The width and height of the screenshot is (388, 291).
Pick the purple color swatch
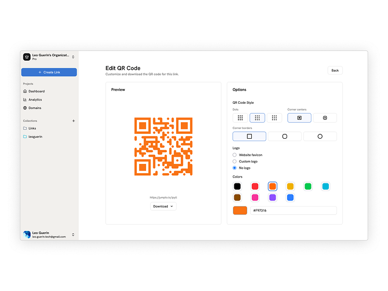point(273,197)
